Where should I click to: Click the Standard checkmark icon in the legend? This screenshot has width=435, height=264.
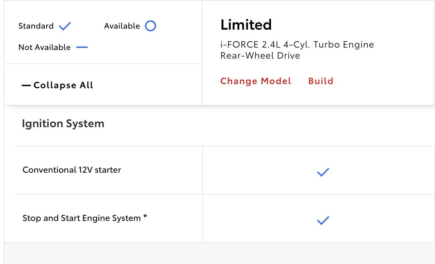(x=65, y=26)
